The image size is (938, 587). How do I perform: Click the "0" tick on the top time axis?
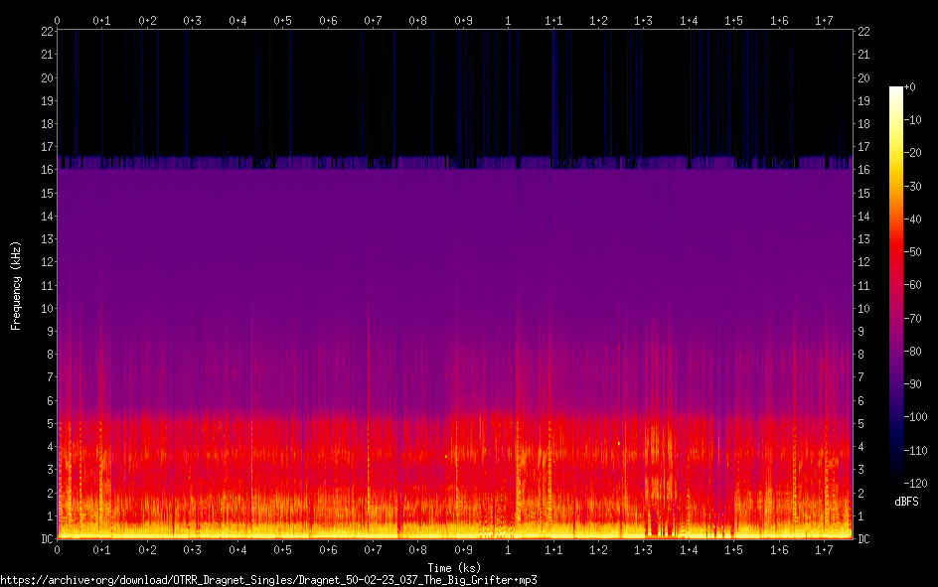pos(58,20)
